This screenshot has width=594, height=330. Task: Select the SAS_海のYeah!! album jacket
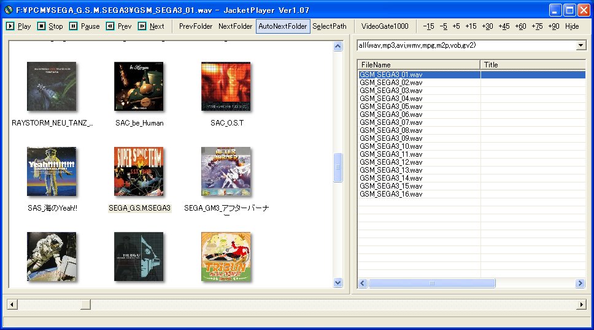pyautogui.click(x=52, y=171)
